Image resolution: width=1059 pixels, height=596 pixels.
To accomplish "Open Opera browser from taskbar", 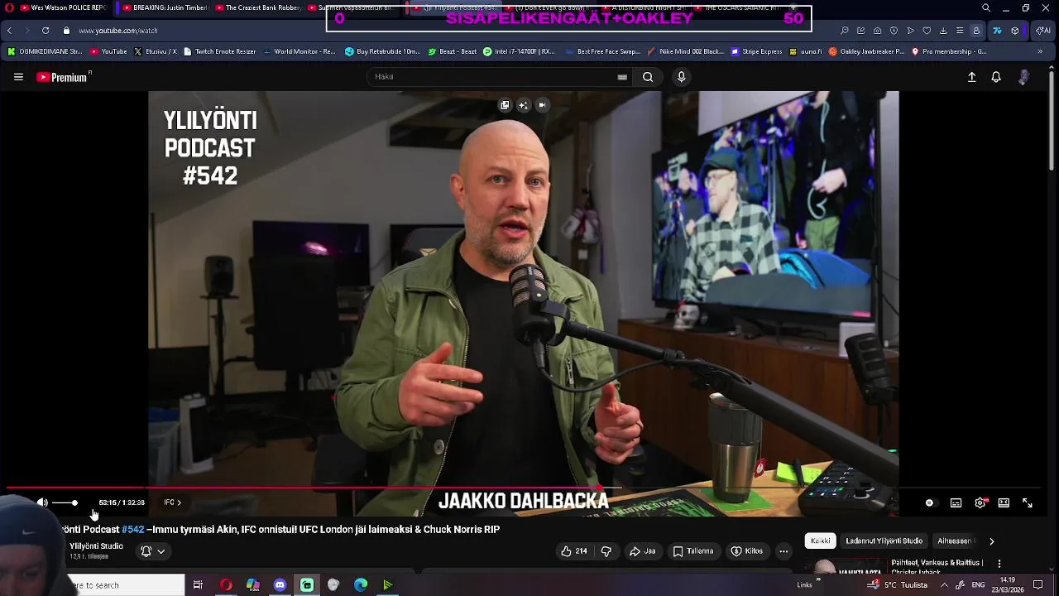I will 226,585.
